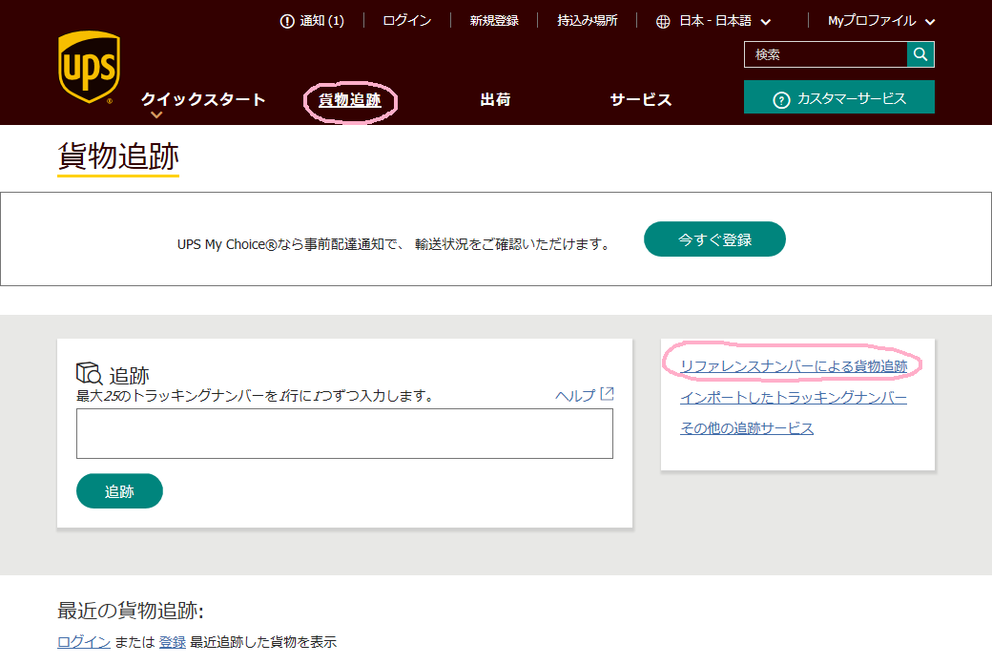992x664 pixels.
Task: Open the 出荷 menu
Action: click(x=495, y=99)
